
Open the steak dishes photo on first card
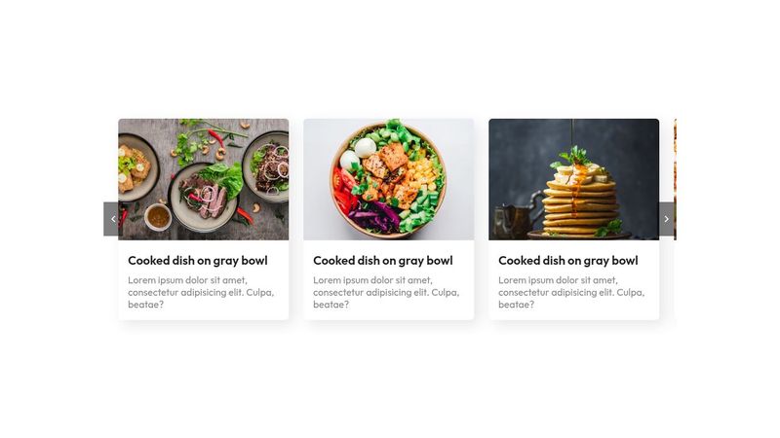[204, 179]
